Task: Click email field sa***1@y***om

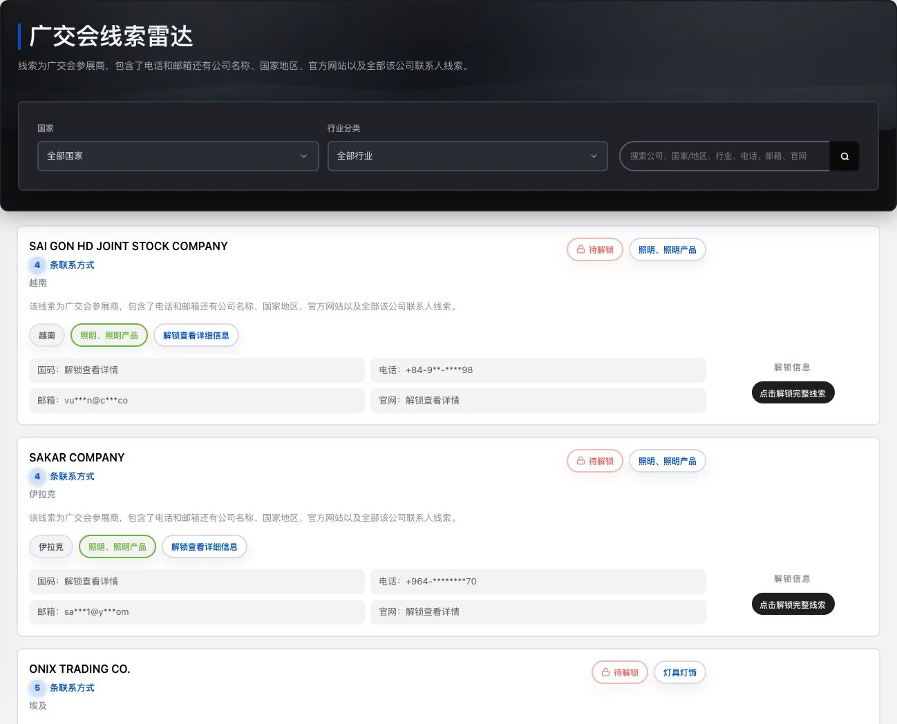Action: coord(197,612)
